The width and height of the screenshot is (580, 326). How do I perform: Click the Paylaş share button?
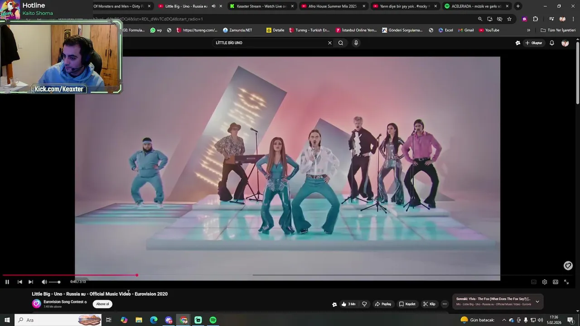(383, 304)
